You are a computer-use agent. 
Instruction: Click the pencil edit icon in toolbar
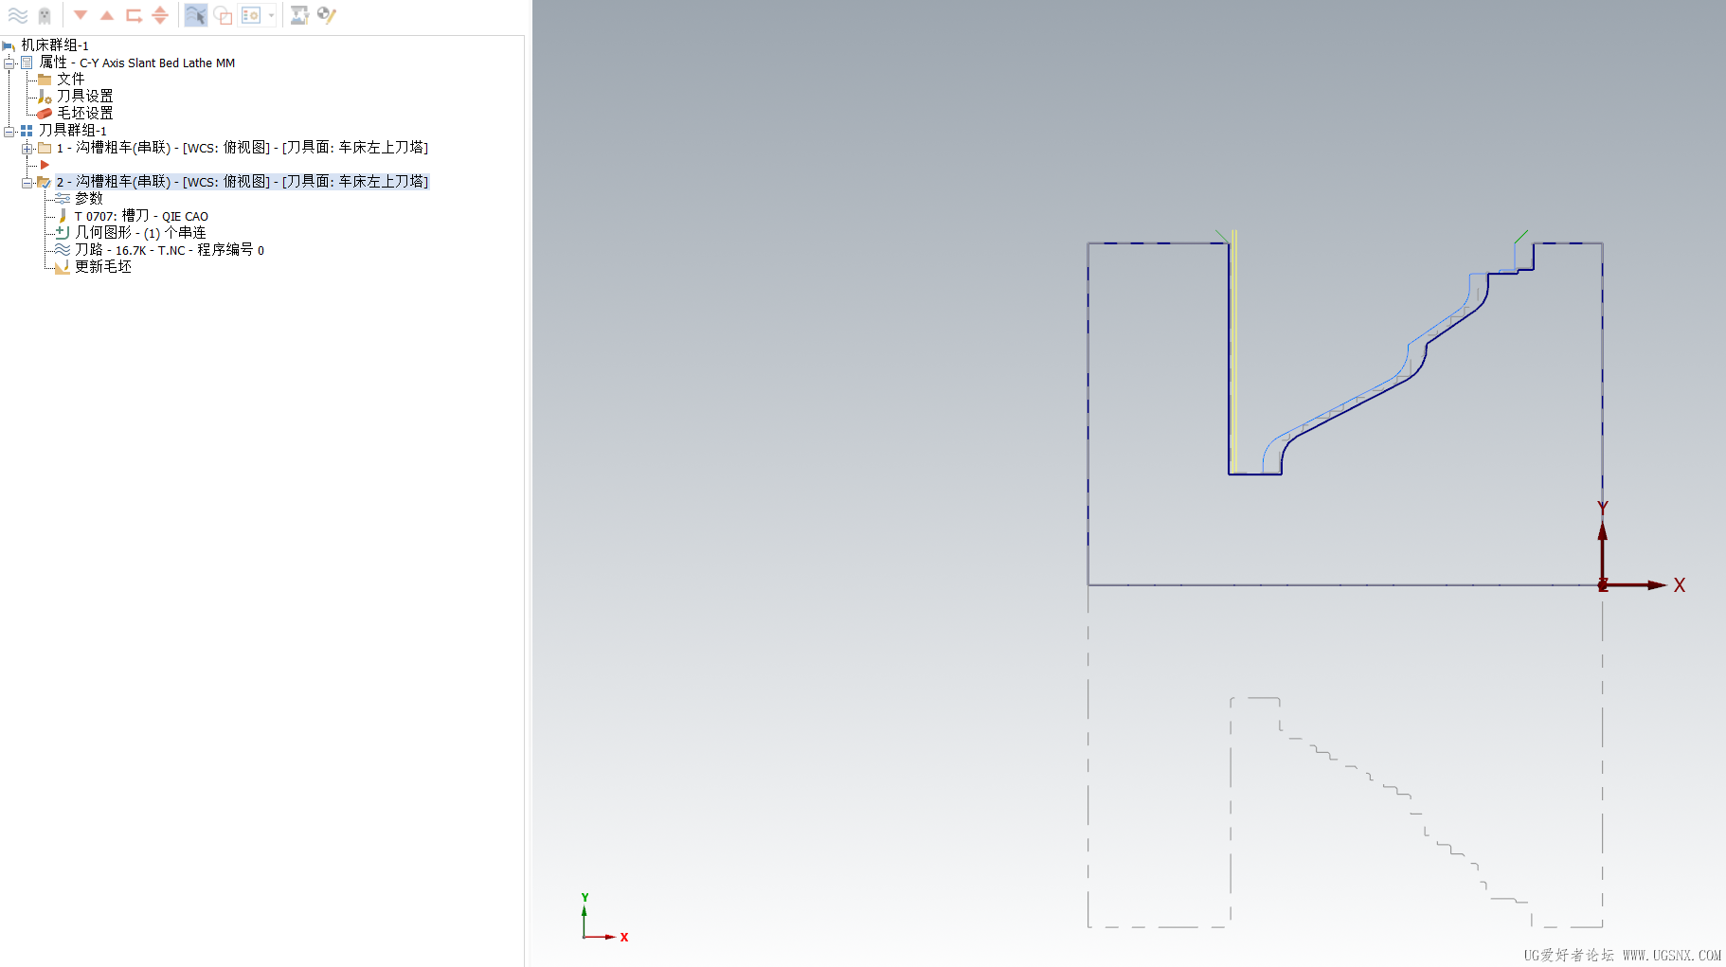327,15
